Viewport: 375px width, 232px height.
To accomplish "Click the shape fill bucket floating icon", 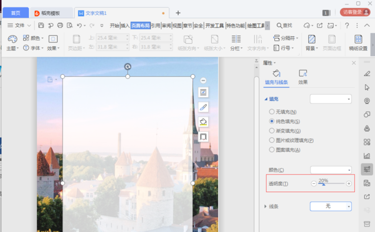I will [x=203, y=122].
